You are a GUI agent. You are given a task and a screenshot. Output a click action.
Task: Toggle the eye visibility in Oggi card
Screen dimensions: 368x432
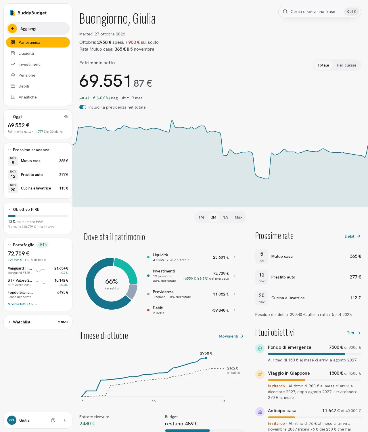[66, 117]
